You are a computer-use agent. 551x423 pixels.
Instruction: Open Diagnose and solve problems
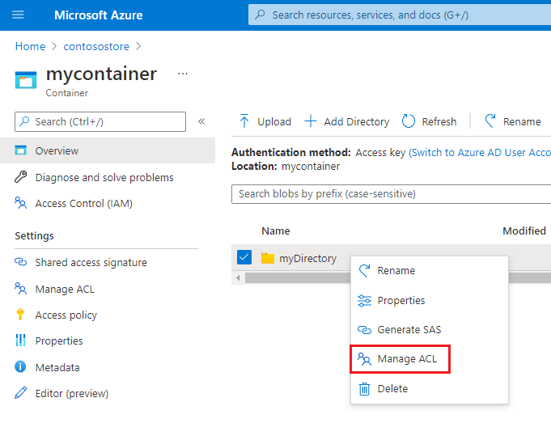[x=104, y=177]
